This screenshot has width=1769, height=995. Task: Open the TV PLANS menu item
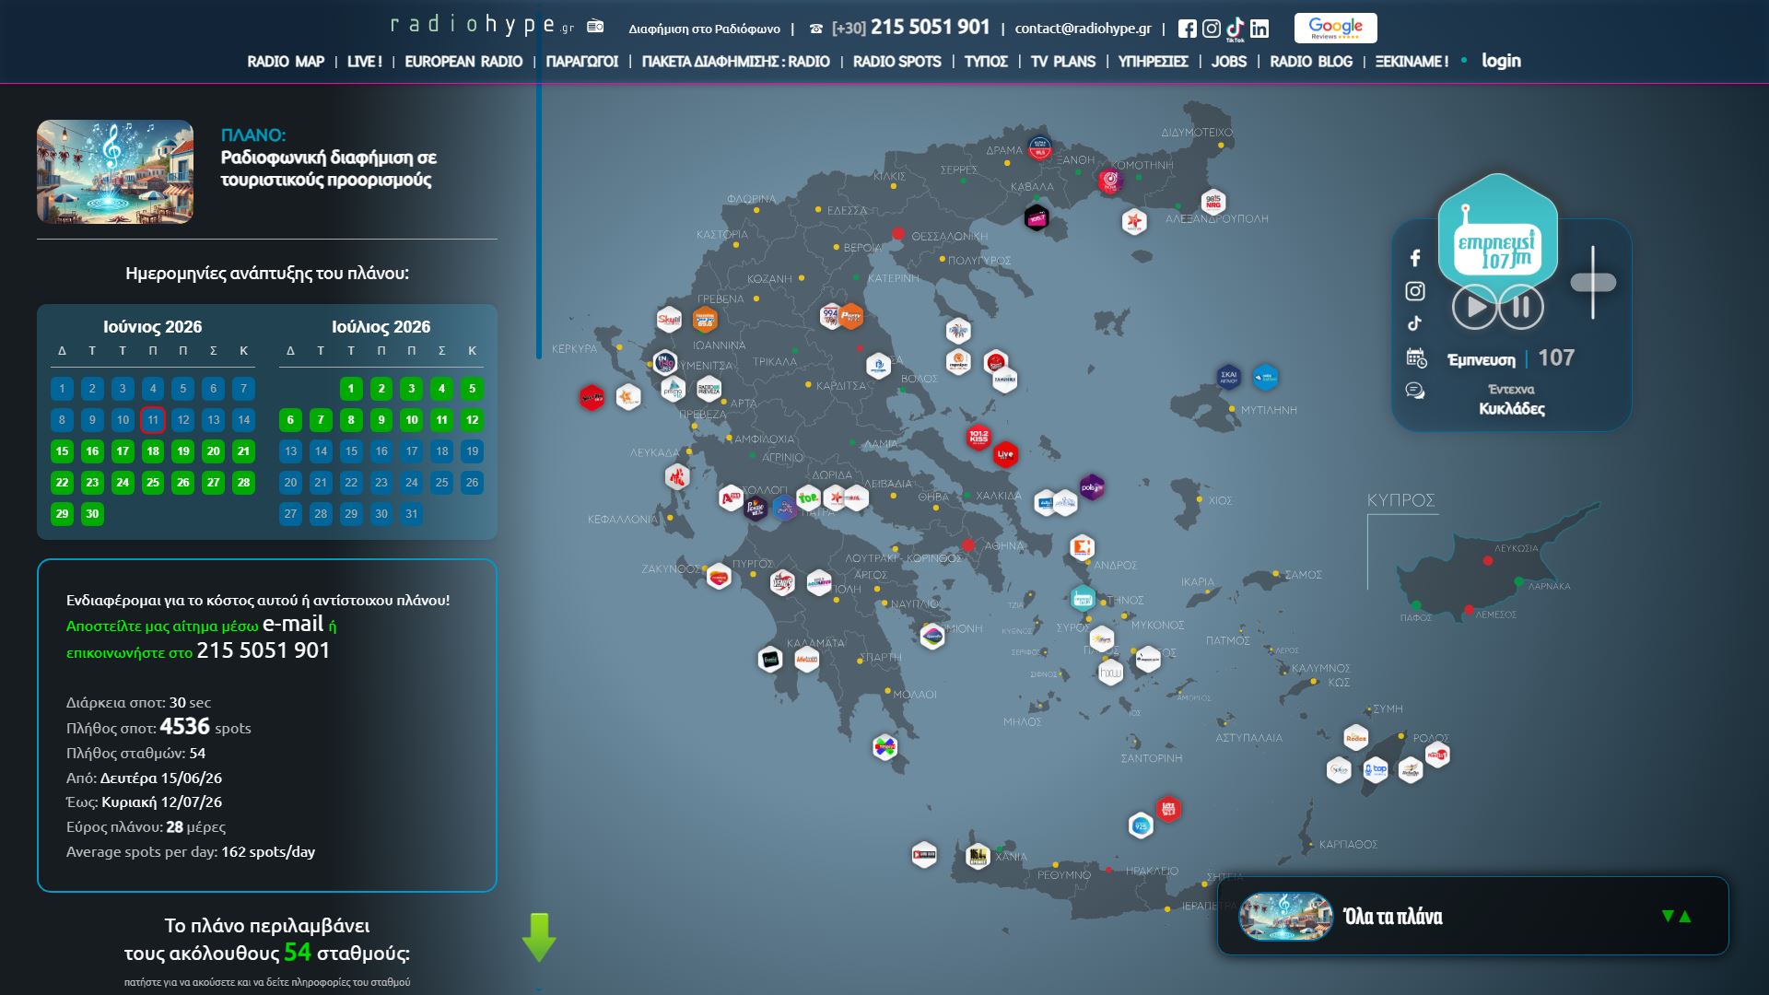tap(1063, 62)
